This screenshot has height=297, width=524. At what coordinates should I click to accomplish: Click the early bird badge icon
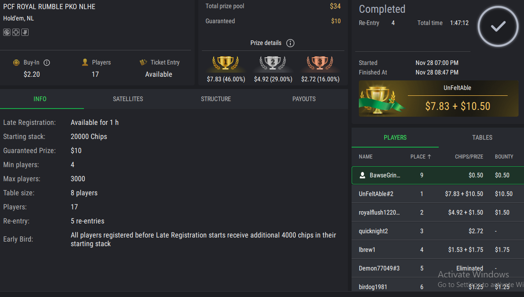(25, 32)
